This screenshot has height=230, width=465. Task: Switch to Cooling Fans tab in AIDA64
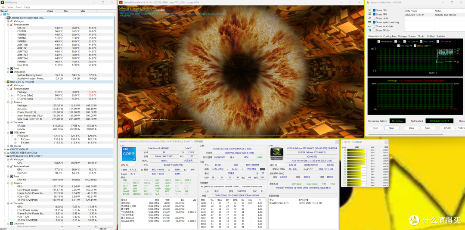pyautogui.click(x=390, y=36)
